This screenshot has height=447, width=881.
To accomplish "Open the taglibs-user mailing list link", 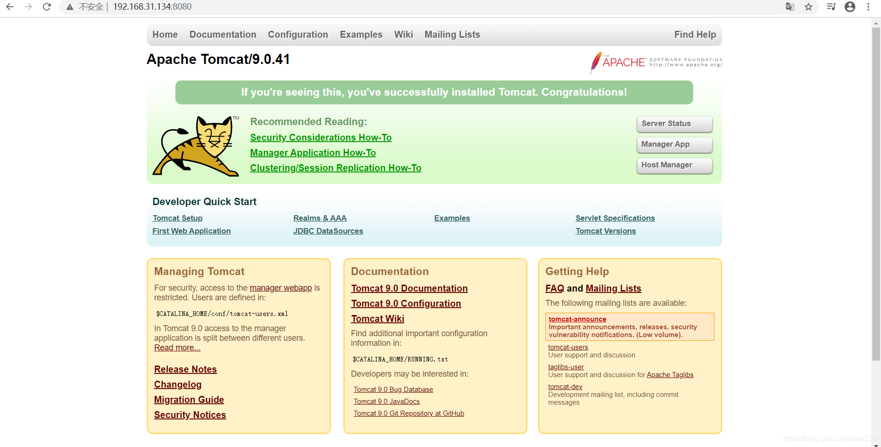I will (566, 367).
